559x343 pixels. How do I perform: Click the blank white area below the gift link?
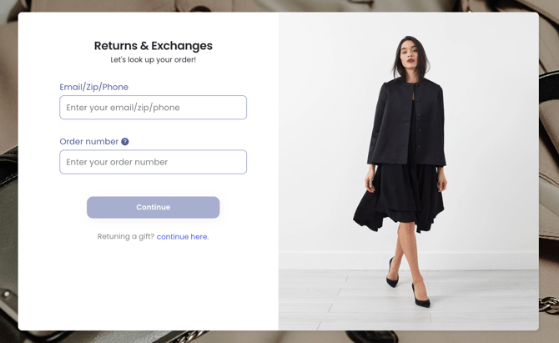coord(153,284)
